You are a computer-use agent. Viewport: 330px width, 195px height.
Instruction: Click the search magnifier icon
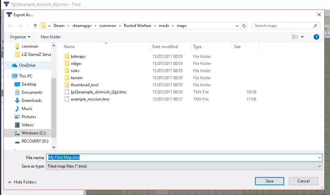click(x=315, y=26)
